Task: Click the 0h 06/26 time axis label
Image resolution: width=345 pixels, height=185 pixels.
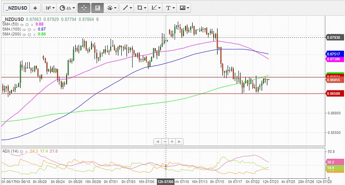Action: [x=76, y=182]
